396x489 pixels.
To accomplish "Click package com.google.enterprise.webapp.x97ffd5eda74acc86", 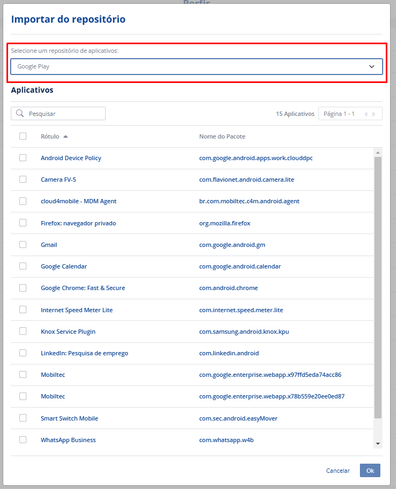I will point(270,375).
